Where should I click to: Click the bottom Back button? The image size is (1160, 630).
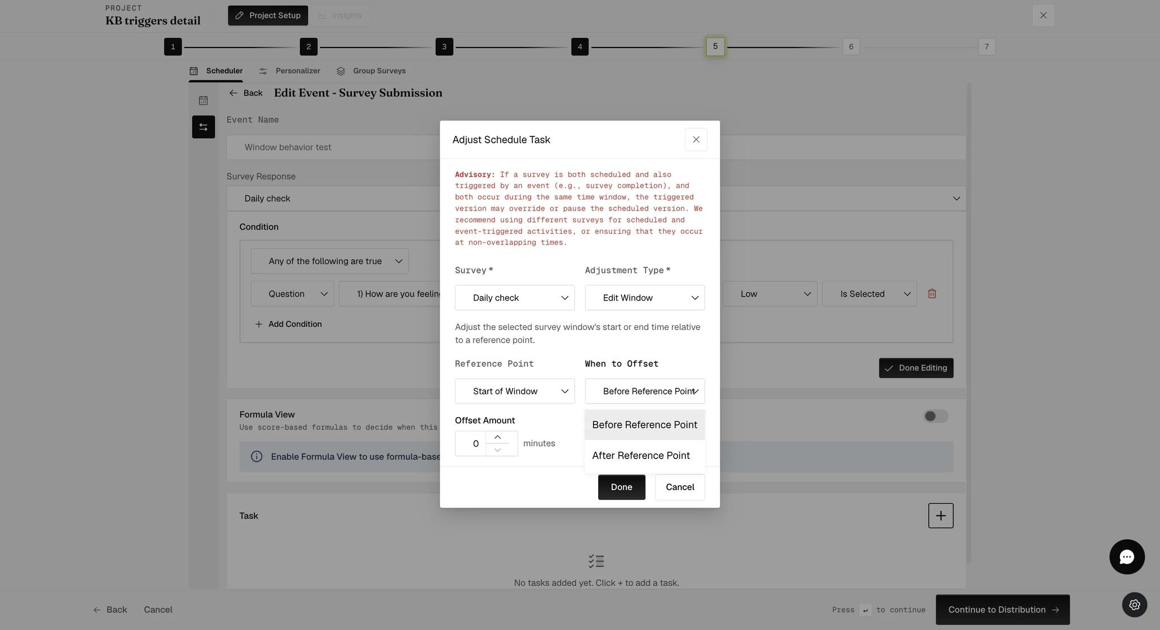click(x=110, y=610)
